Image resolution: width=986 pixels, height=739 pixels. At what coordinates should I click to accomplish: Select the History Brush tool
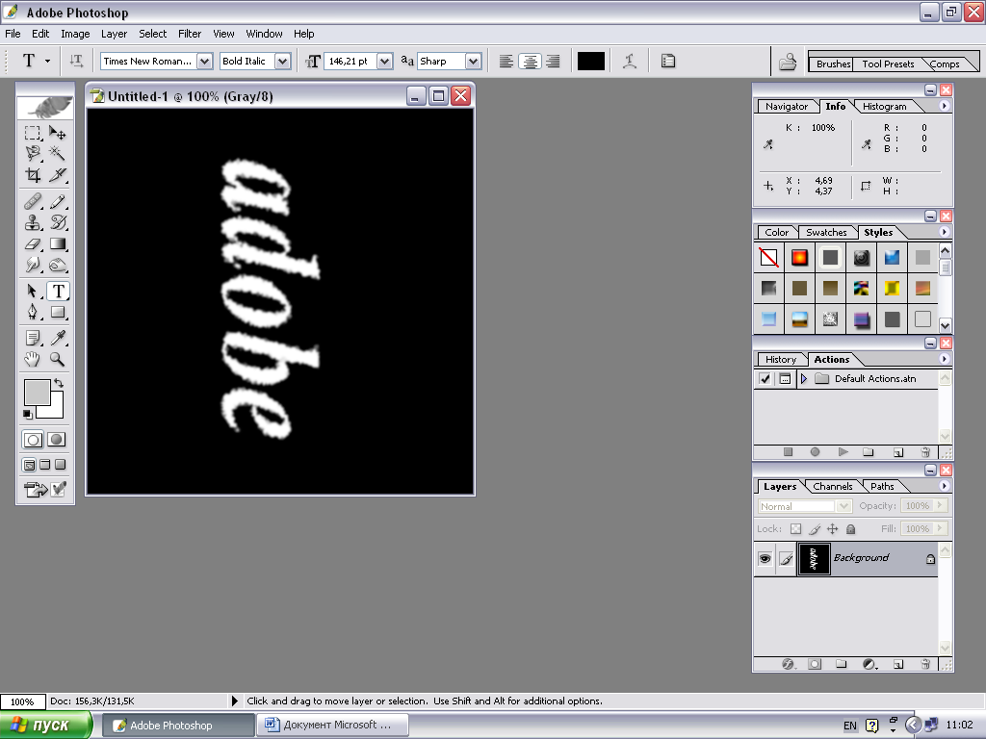[x=57, y=222]
